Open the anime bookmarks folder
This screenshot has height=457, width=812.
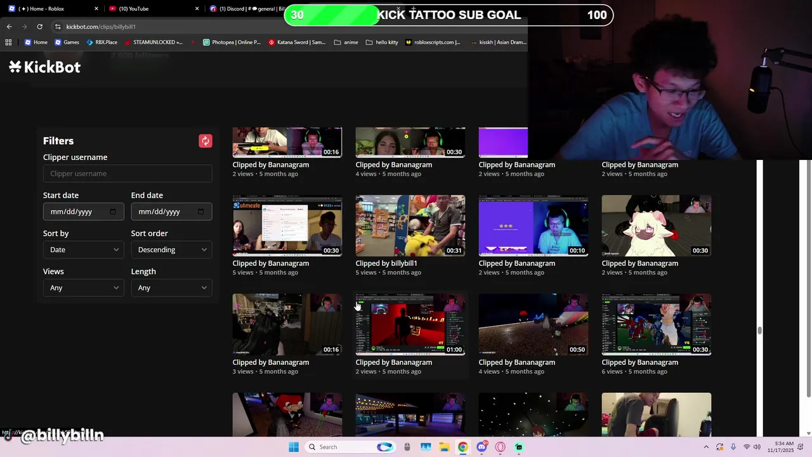click(x=346, y=43)
